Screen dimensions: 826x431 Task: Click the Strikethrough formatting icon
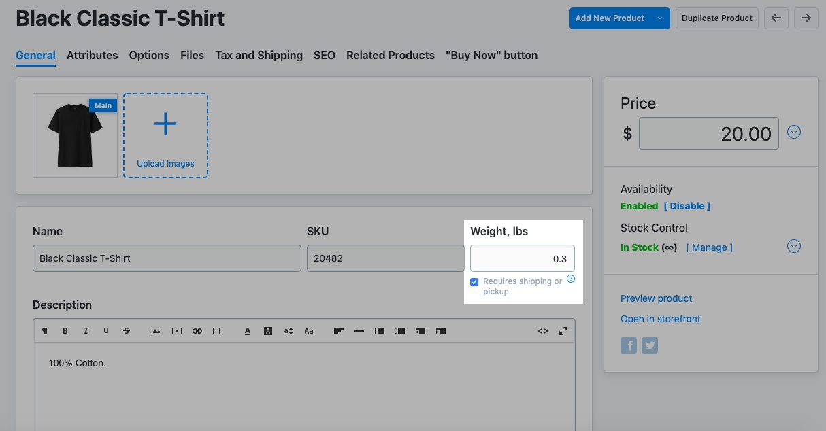[127, 331]
